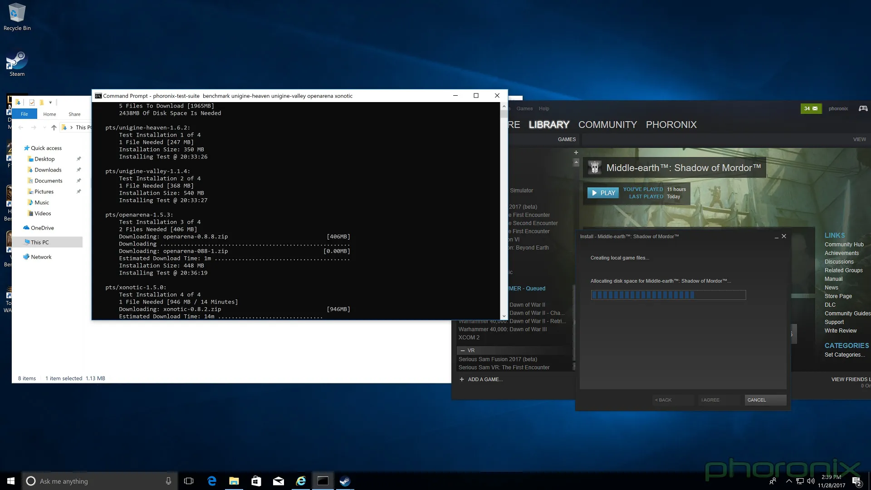This screenshot has width=871, height=490.
Task: Open volume control in system tray
Action: [811, 481]
